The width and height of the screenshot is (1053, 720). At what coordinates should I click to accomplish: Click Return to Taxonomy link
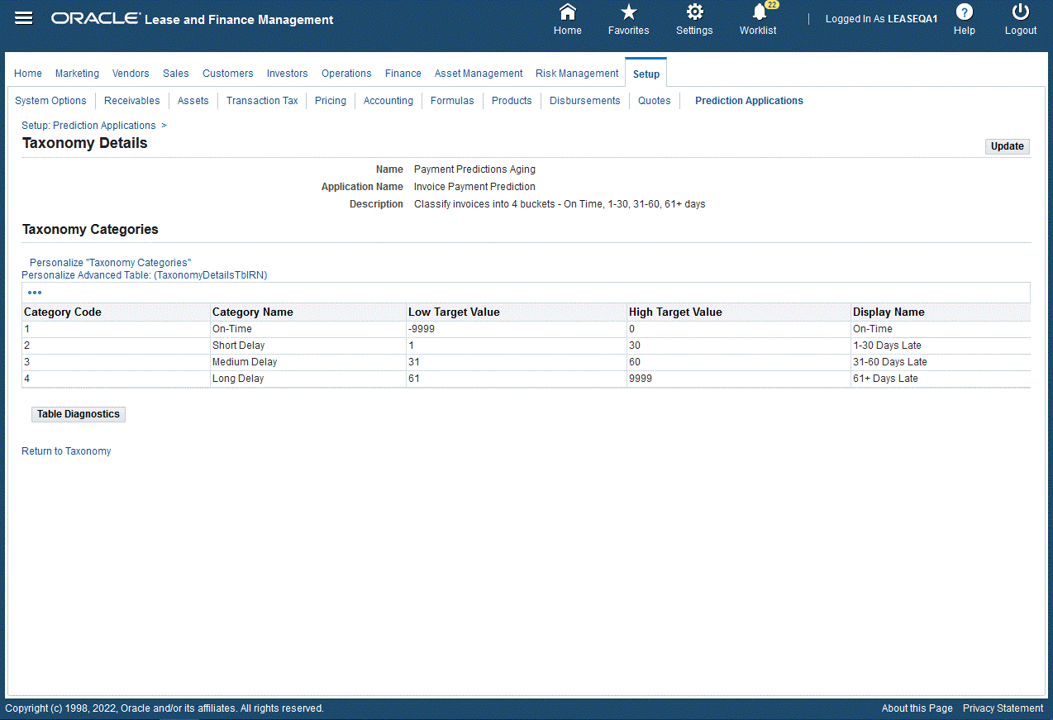tap(66, 451)
